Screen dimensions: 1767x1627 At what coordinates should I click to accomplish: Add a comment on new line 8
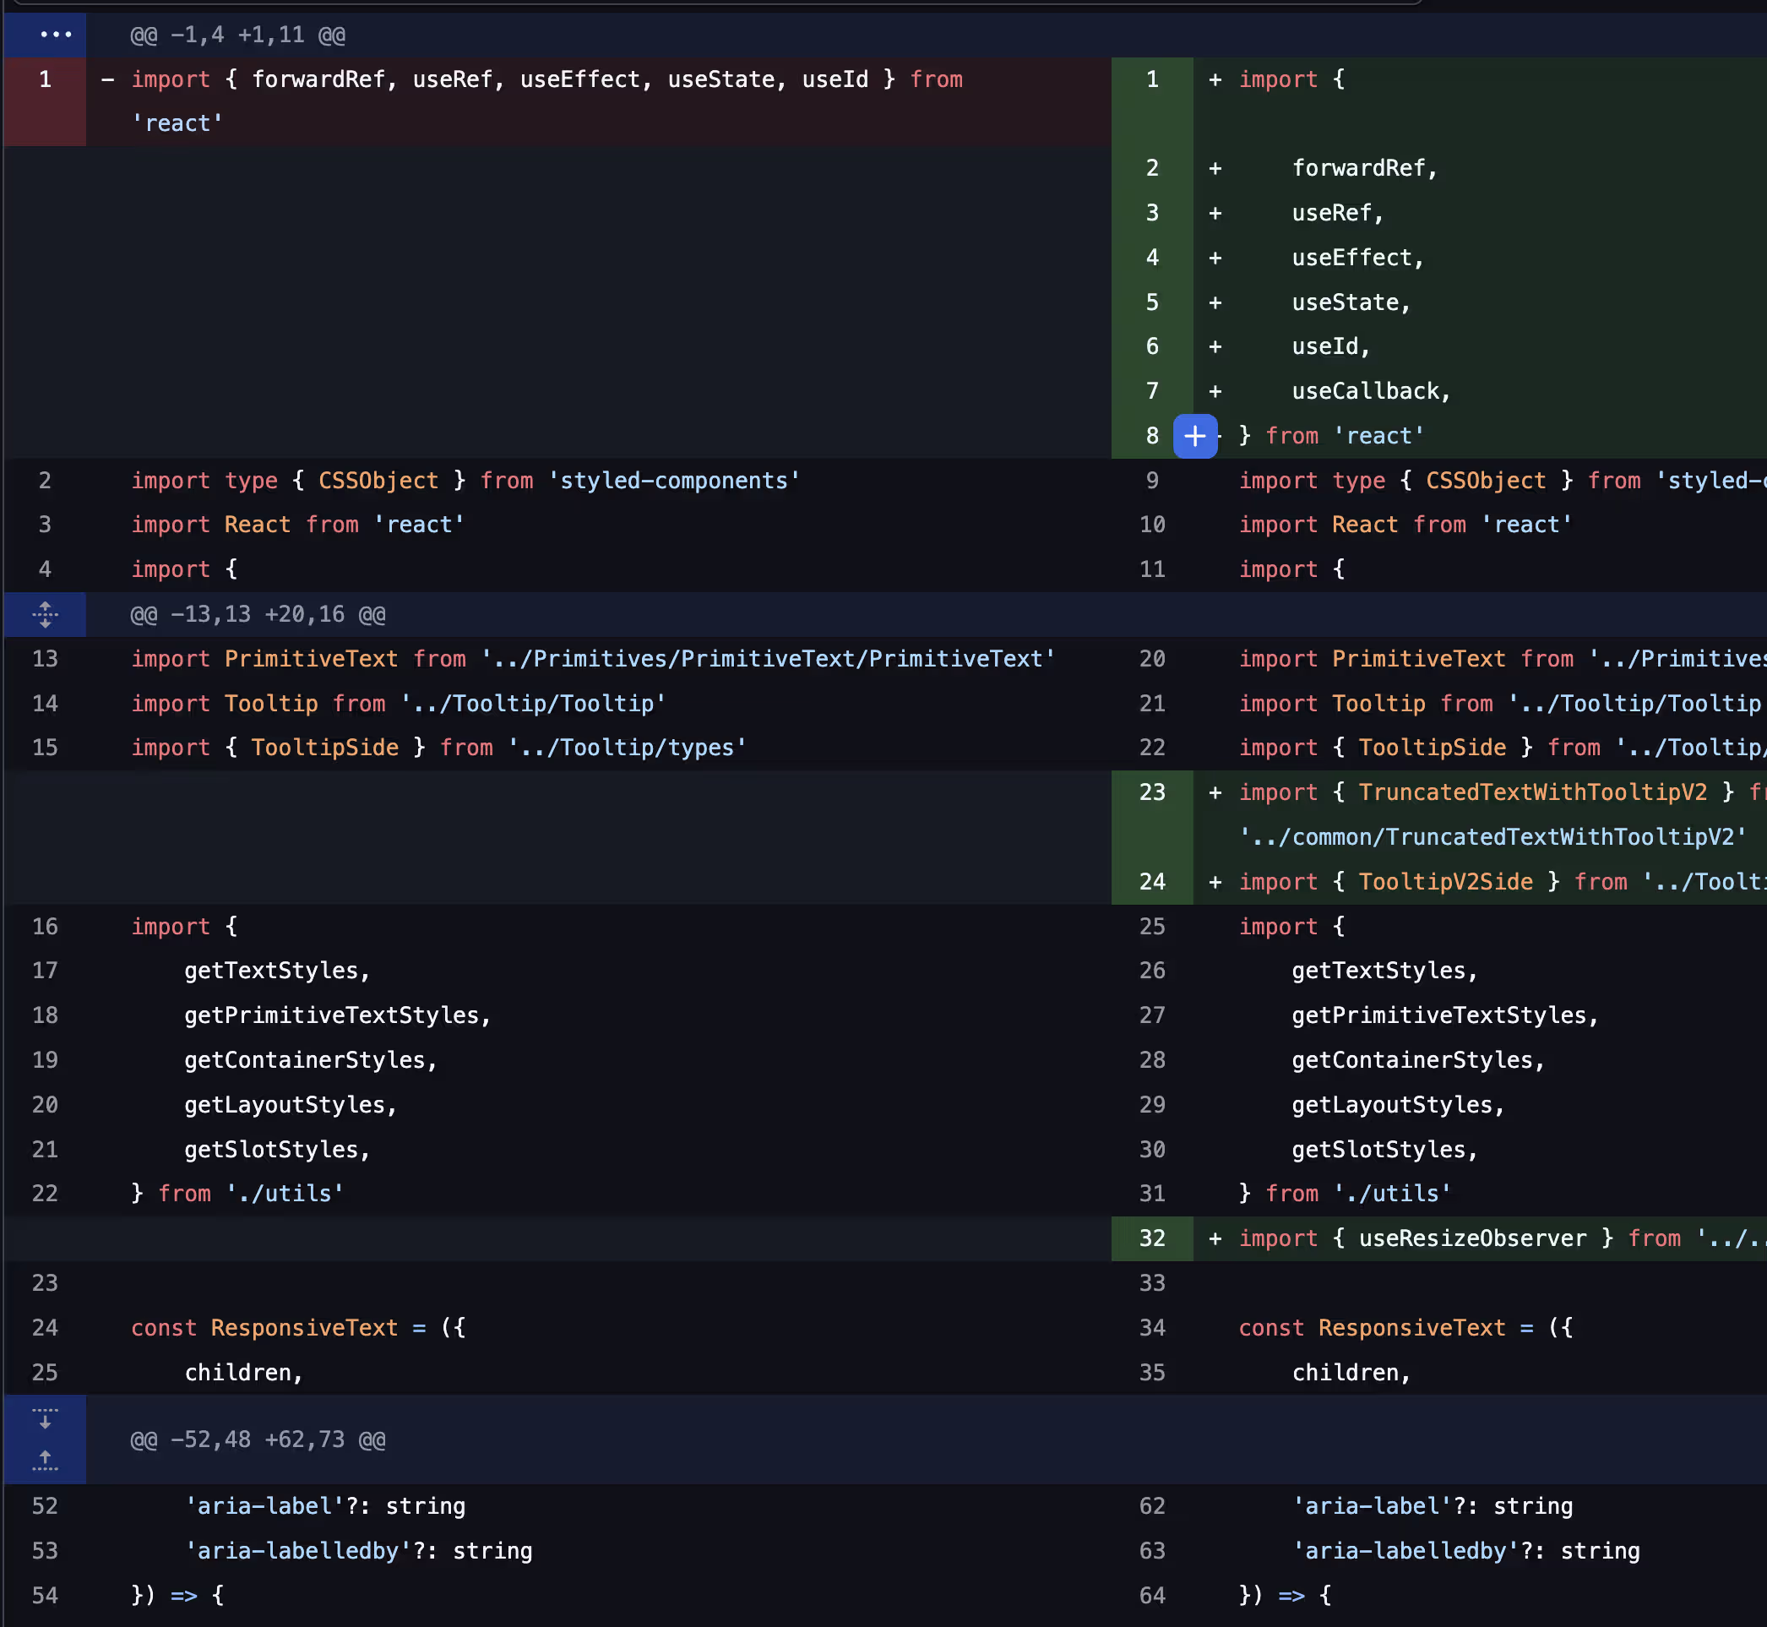(1194, 436)
